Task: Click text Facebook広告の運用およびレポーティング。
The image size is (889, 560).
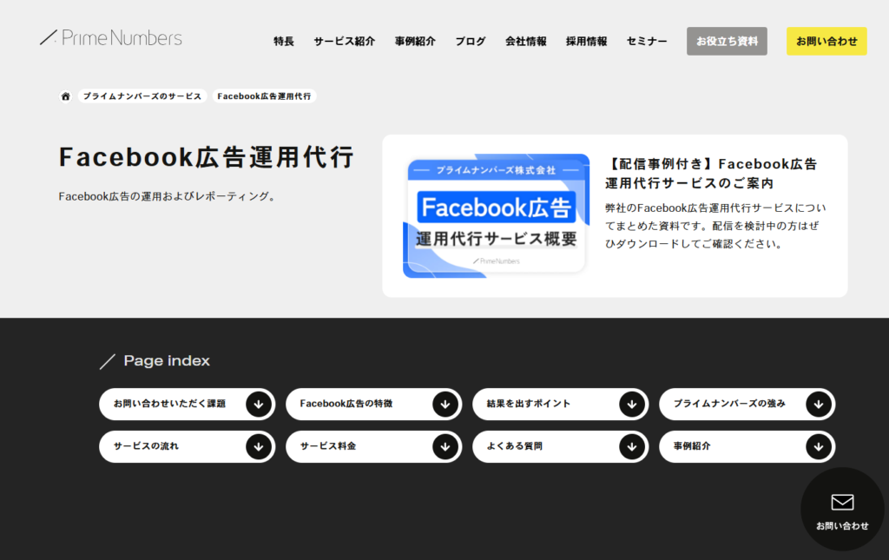Action: coord(168,197)
